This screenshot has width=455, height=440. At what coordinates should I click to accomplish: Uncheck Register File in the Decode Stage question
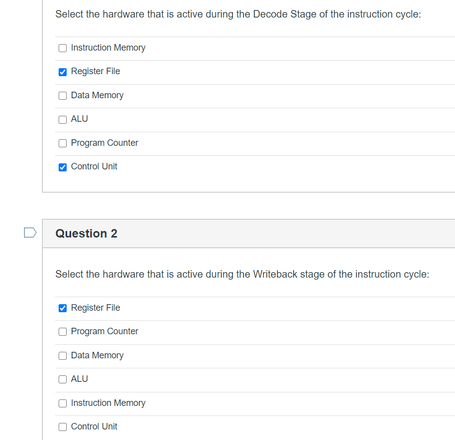click(62, 72)
